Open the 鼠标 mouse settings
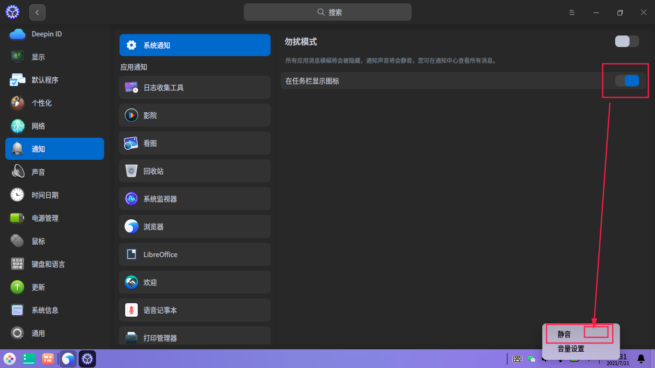Screen dimensions: 655x368 55,241
